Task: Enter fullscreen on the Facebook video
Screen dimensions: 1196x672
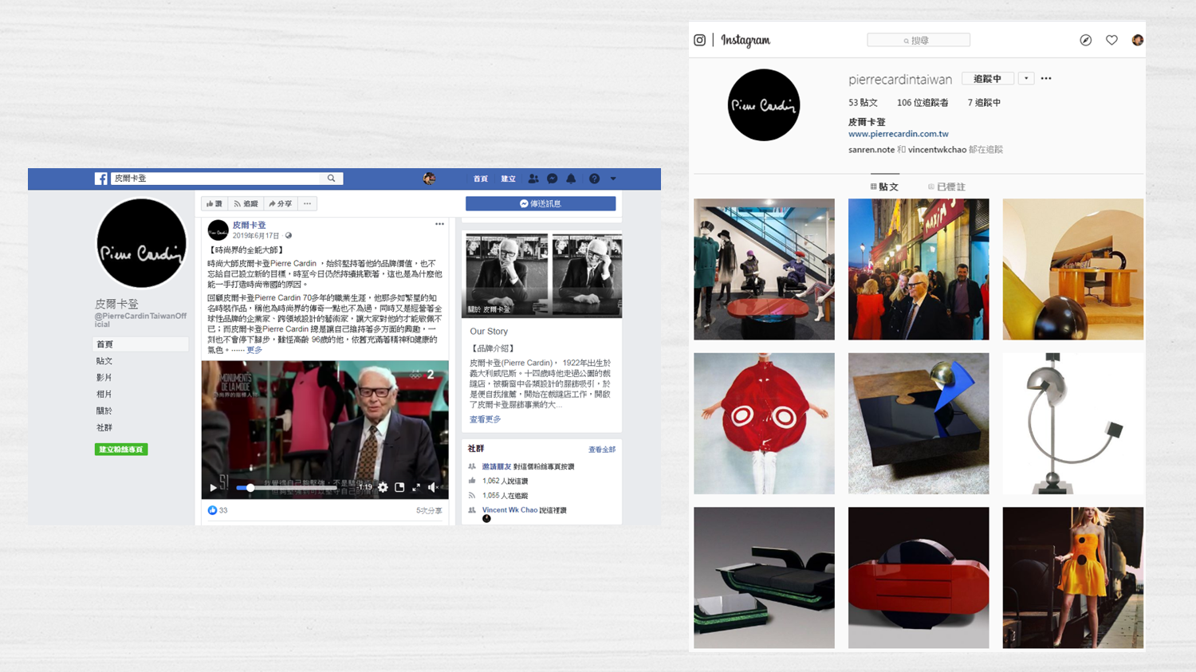Action: coord(416,487)
